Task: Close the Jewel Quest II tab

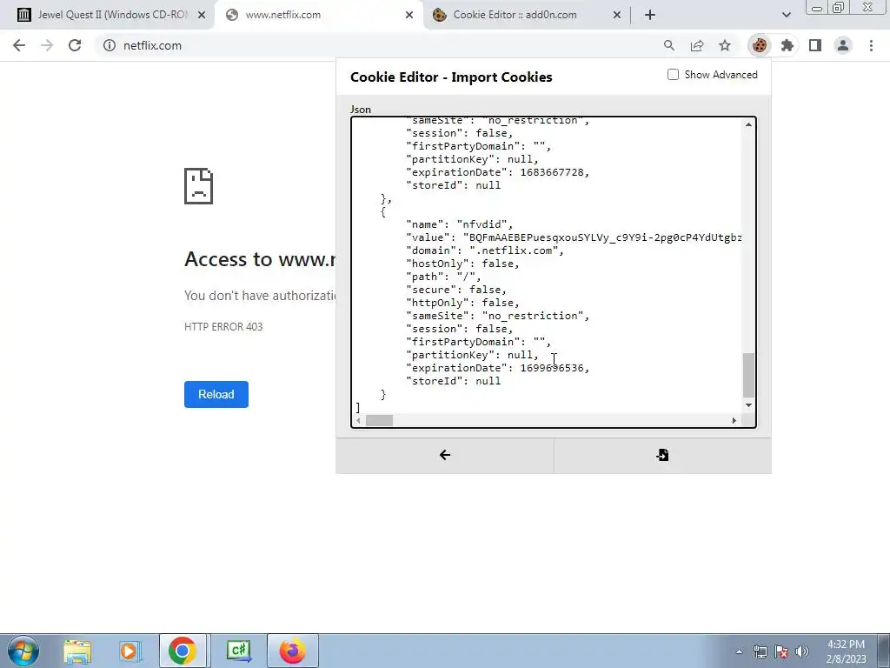Action: coord(202,15)
